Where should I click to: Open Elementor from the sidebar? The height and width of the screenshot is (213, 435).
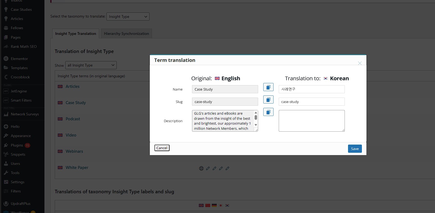[19, 59]
